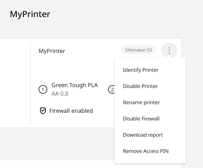Click the white panel at the bottom
This screenshot has height=168, width=203.
[x=57, y=164]
